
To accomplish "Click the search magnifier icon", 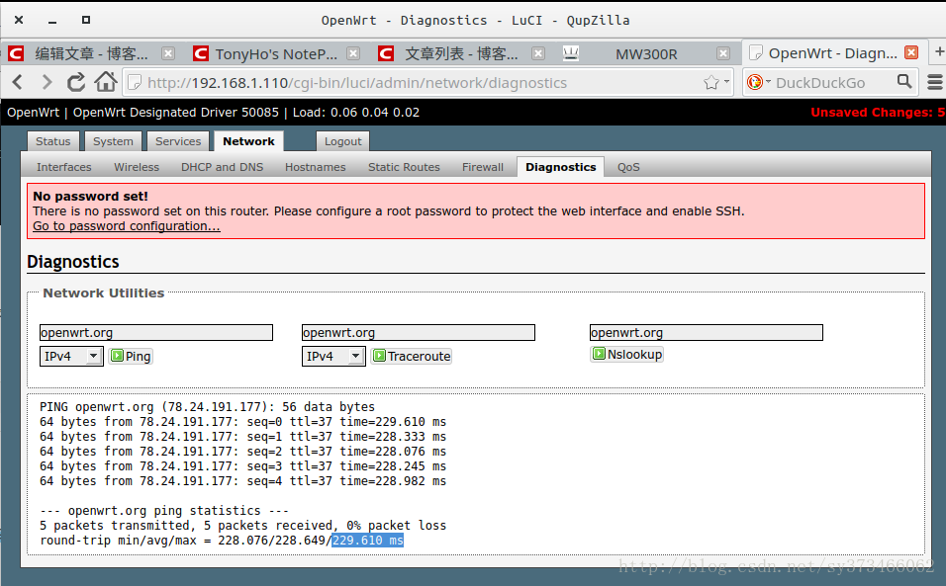I will point(903,81).
